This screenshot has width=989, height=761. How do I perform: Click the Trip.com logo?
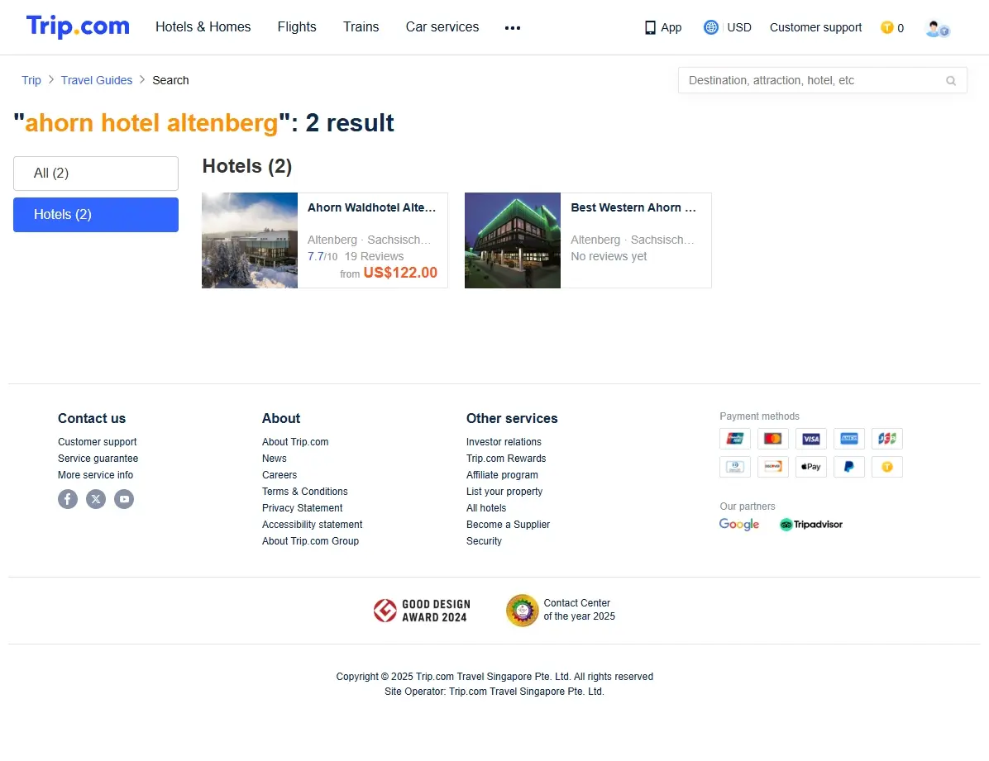pyautogui.click(x=78, y=26)
